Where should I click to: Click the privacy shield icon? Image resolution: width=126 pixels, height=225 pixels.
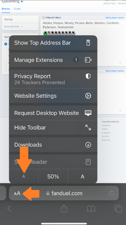[88, 76]
